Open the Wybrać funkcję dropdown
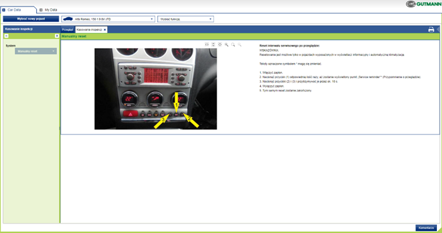The height and width of the screenshot is (233, 442). point(186,19)
